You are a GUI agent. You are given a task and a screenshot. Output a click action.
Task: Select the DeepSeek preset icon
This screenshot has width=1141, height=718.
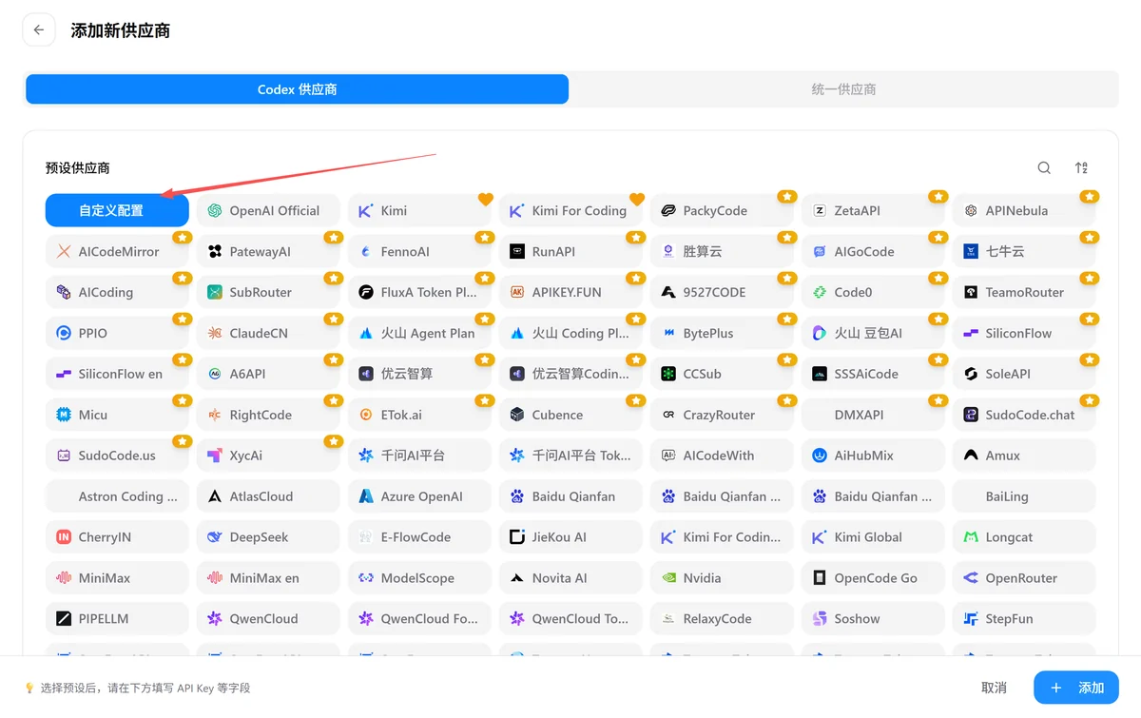[x=215, y=537]
